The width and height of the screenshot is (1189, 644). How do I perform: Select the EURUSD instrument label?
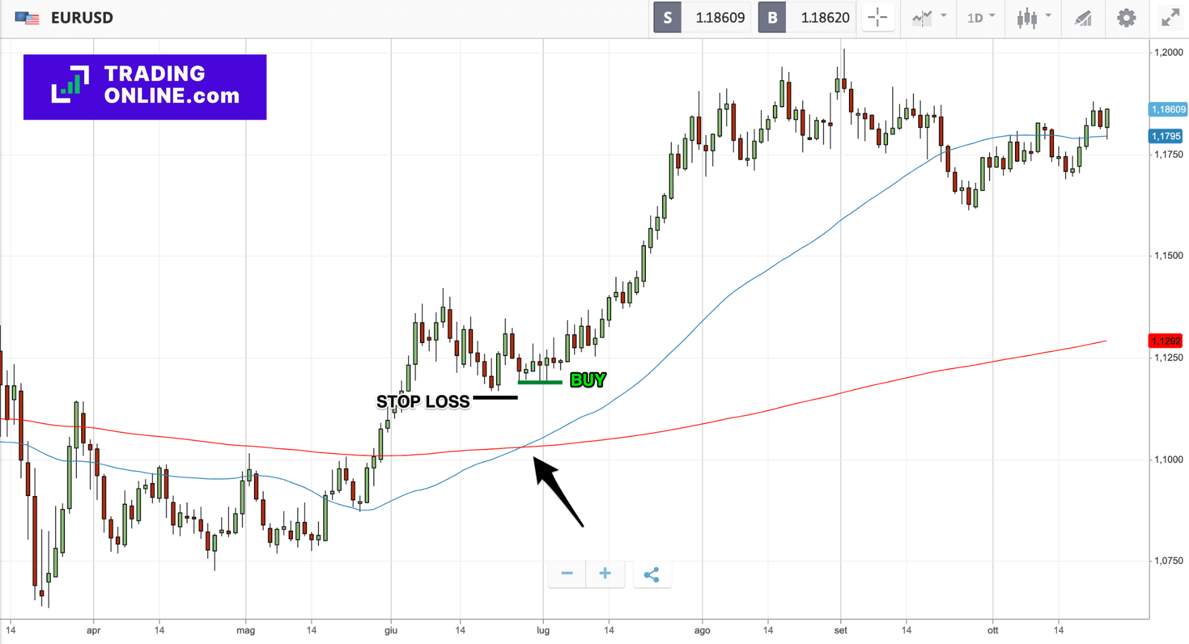(82, 17)
